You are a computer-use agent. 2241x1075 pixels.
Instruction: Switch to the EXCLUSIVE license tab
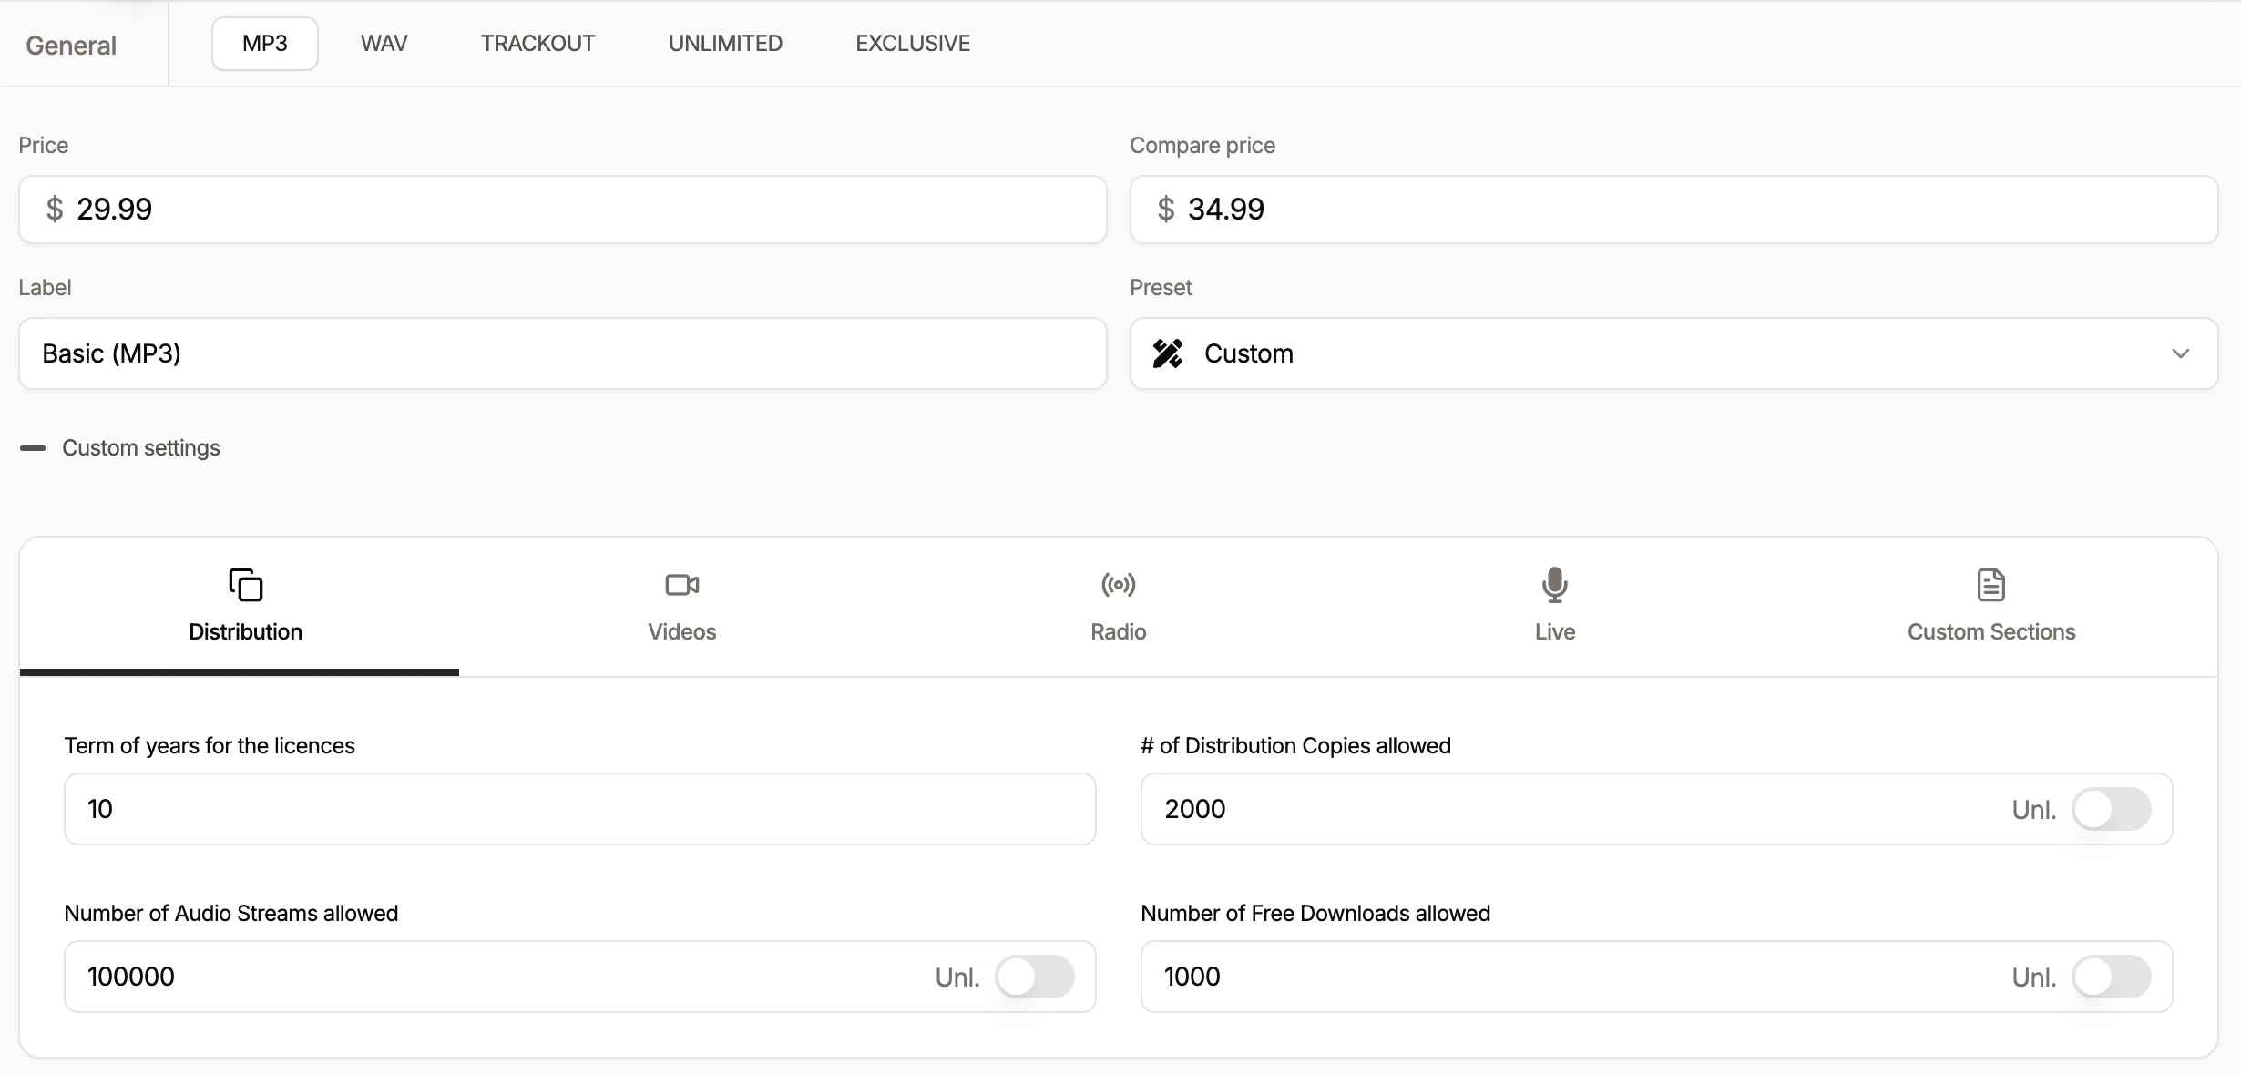pyautogui.click(x=913, y=44)
